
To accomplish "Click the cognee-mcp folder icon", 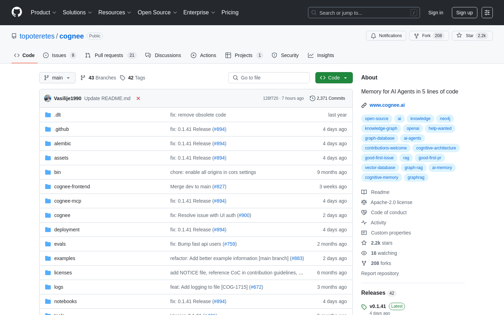I will [x=48, y=201].
